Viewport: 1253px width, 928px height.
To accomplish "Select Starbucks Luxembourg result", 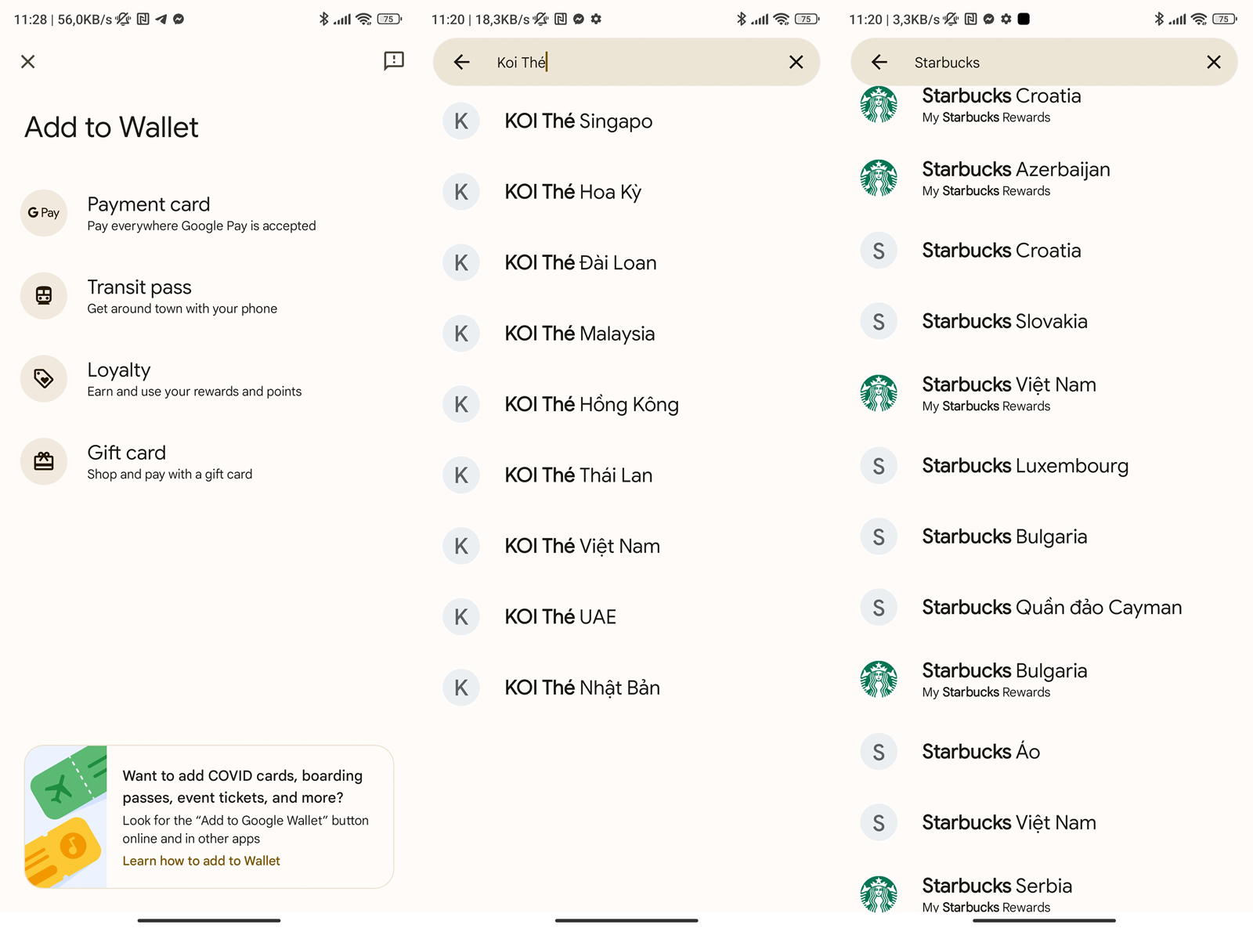I will click(x=1044, y=466).
